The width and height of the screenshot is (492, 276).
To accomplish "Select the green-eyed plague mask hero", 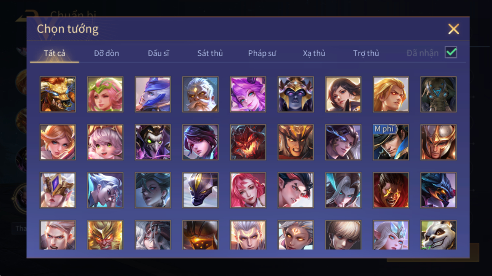I will (153, 142).
